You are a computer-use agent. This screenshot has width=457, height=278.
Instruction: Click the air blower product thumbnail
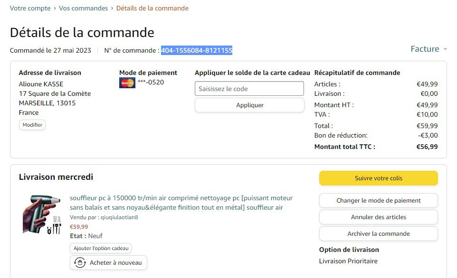[x=42, y=214]
